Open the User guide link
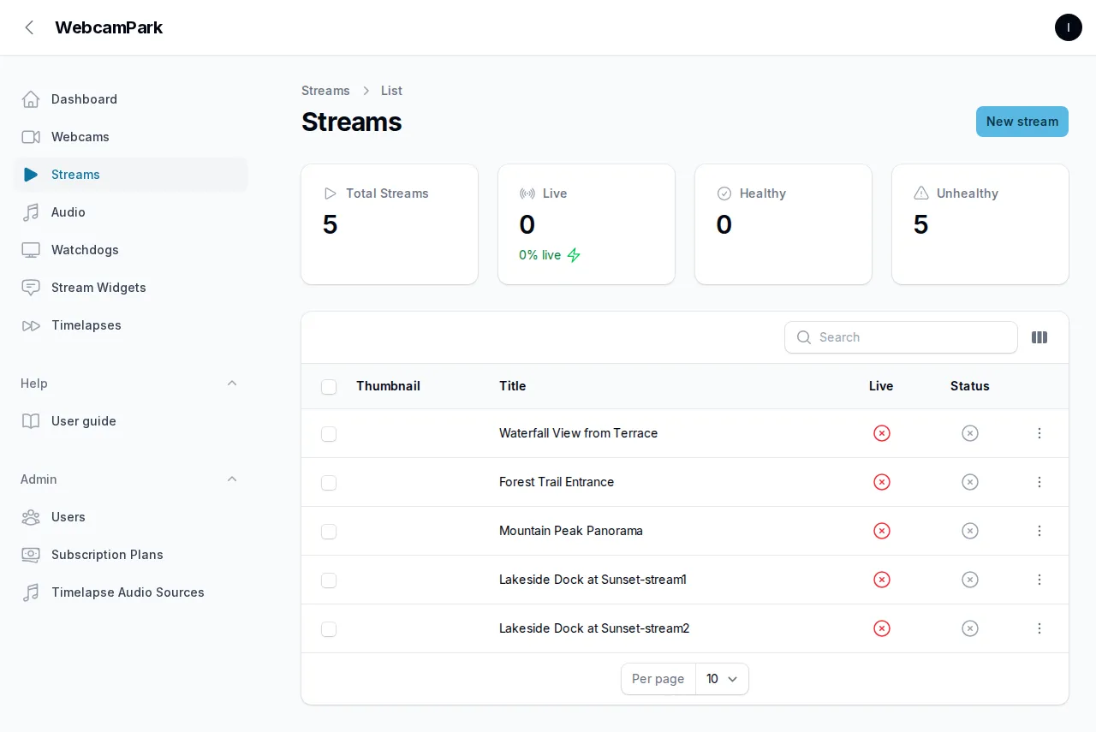The height and width of the screenshot is (732, 1096). pos(131,421)
